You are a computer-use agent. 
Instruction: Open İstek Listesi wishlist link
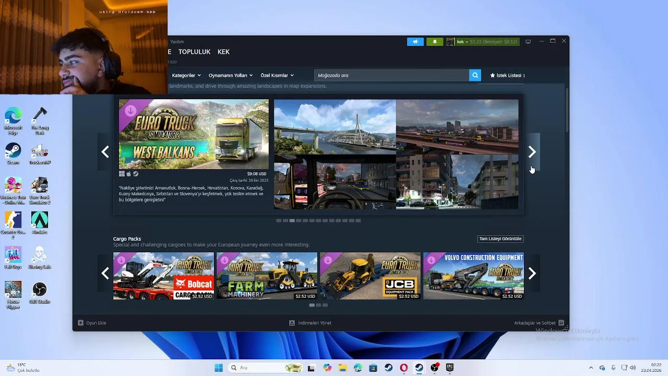(507, 75)
